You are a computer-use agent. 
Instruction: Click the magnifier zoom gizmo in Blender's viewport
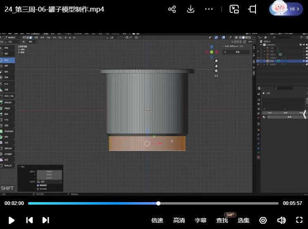(216, 61)
